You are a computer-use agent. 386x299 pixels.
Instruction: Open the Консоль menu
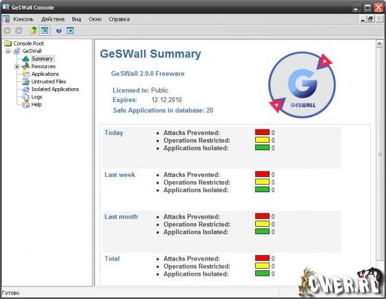tap(23, 19)
